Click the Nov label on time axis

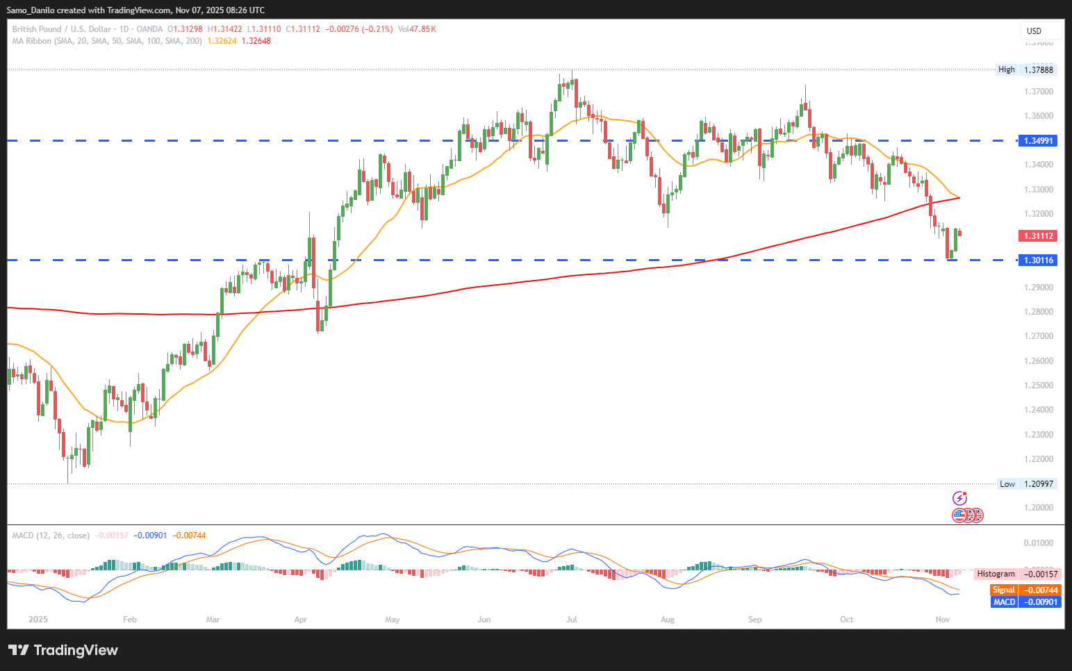pyautogui.click(x=942, y=620)
